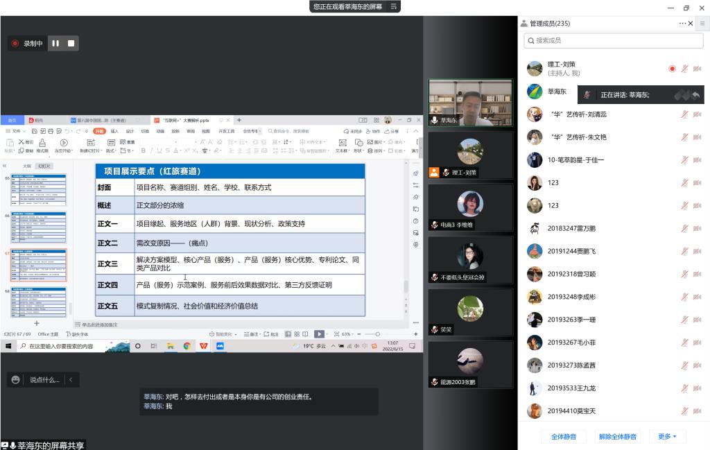Open the emoji reaction picker
This screenshot has width=710, height=450.
(x=15, y=379)
